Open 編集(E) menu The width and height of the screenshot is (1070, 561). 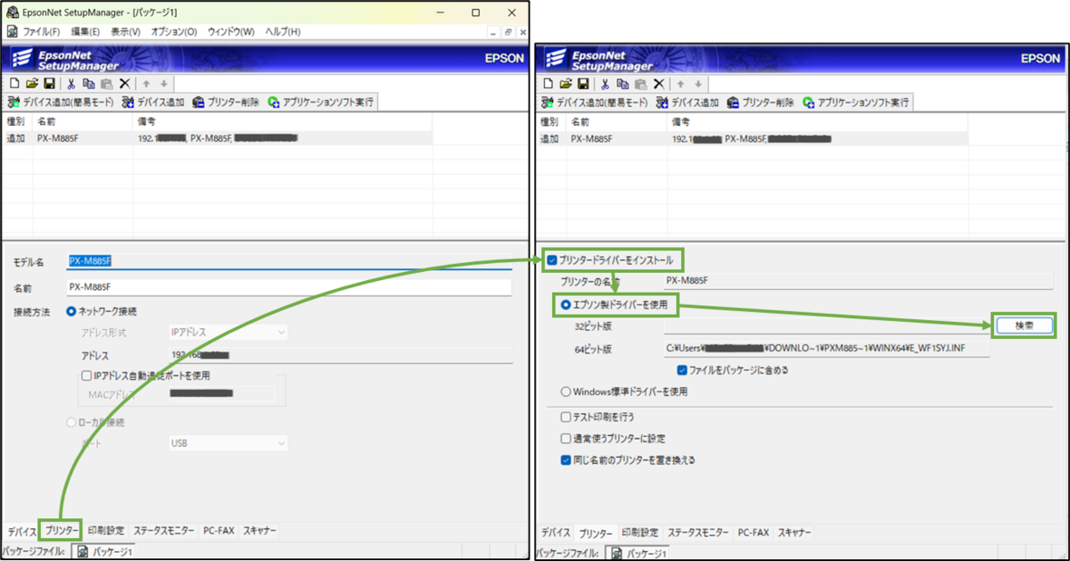coord(86,31)
